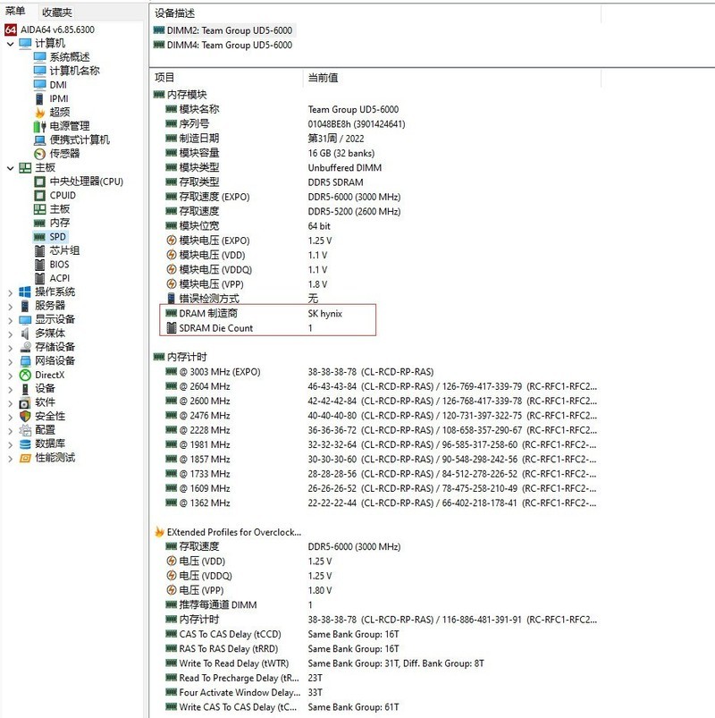Select the AIDA64 v6.85.6300 root icon
Viewport: 715px width, 718px height.
coord(11,30)
